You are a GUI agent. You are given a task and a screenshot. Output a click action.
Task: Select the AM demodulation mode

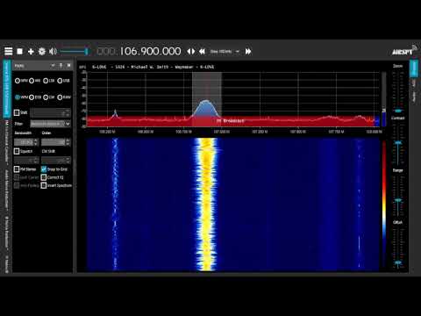pos(34,81)
